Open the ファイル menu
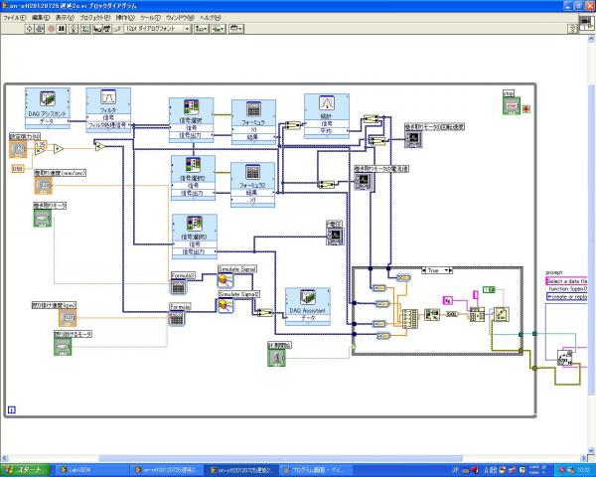 (15, 18)
